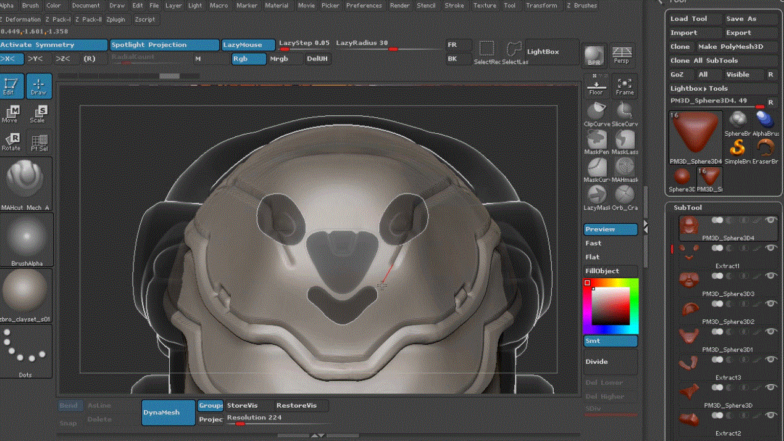Pick a color in the color picker square
This screenshot has width=784, height=441.
click(611, 305)
